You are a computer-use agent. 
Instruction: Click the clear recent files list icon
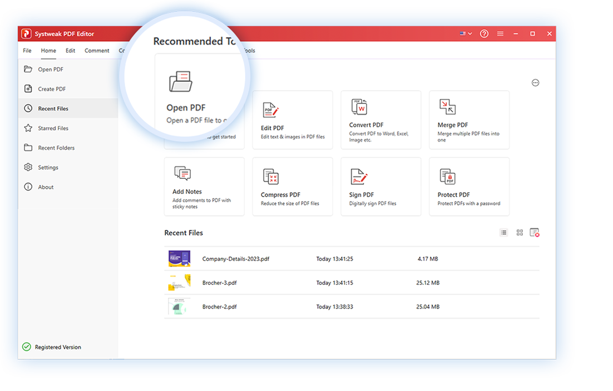(535, 233)
